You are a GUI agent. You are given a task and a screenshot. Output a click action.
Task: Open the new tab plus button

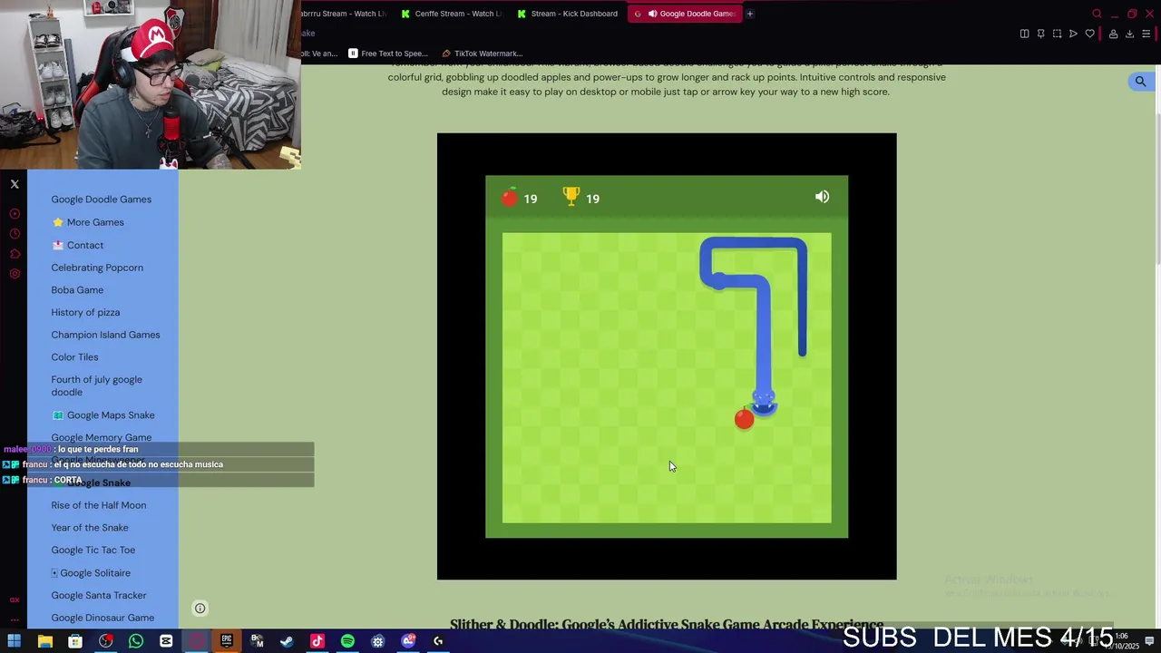pos(749,14)
